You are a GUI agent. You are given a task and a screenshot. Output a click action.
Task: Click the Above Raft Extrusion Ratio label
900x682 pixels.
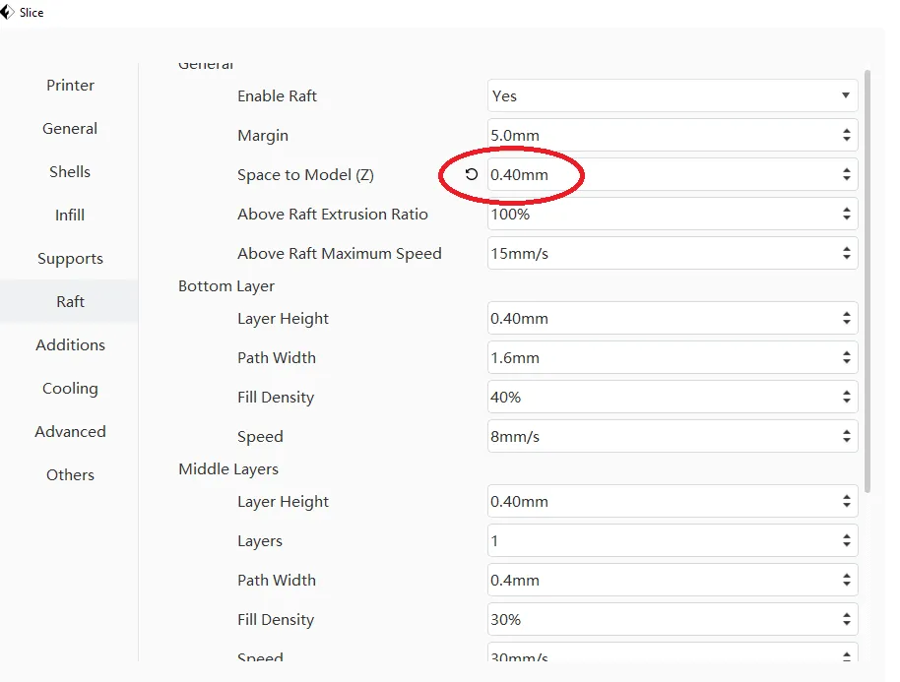[333, 214]
